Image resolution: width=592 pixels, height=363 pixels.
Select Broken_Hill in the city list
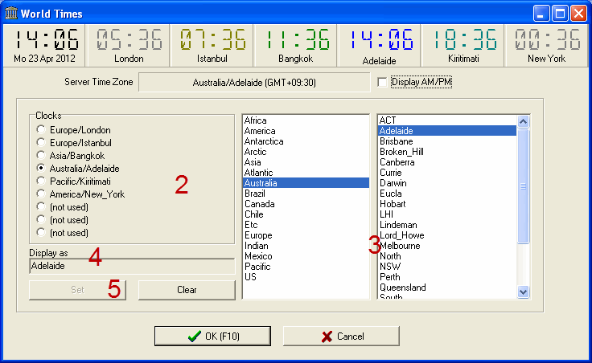(447, 152)
